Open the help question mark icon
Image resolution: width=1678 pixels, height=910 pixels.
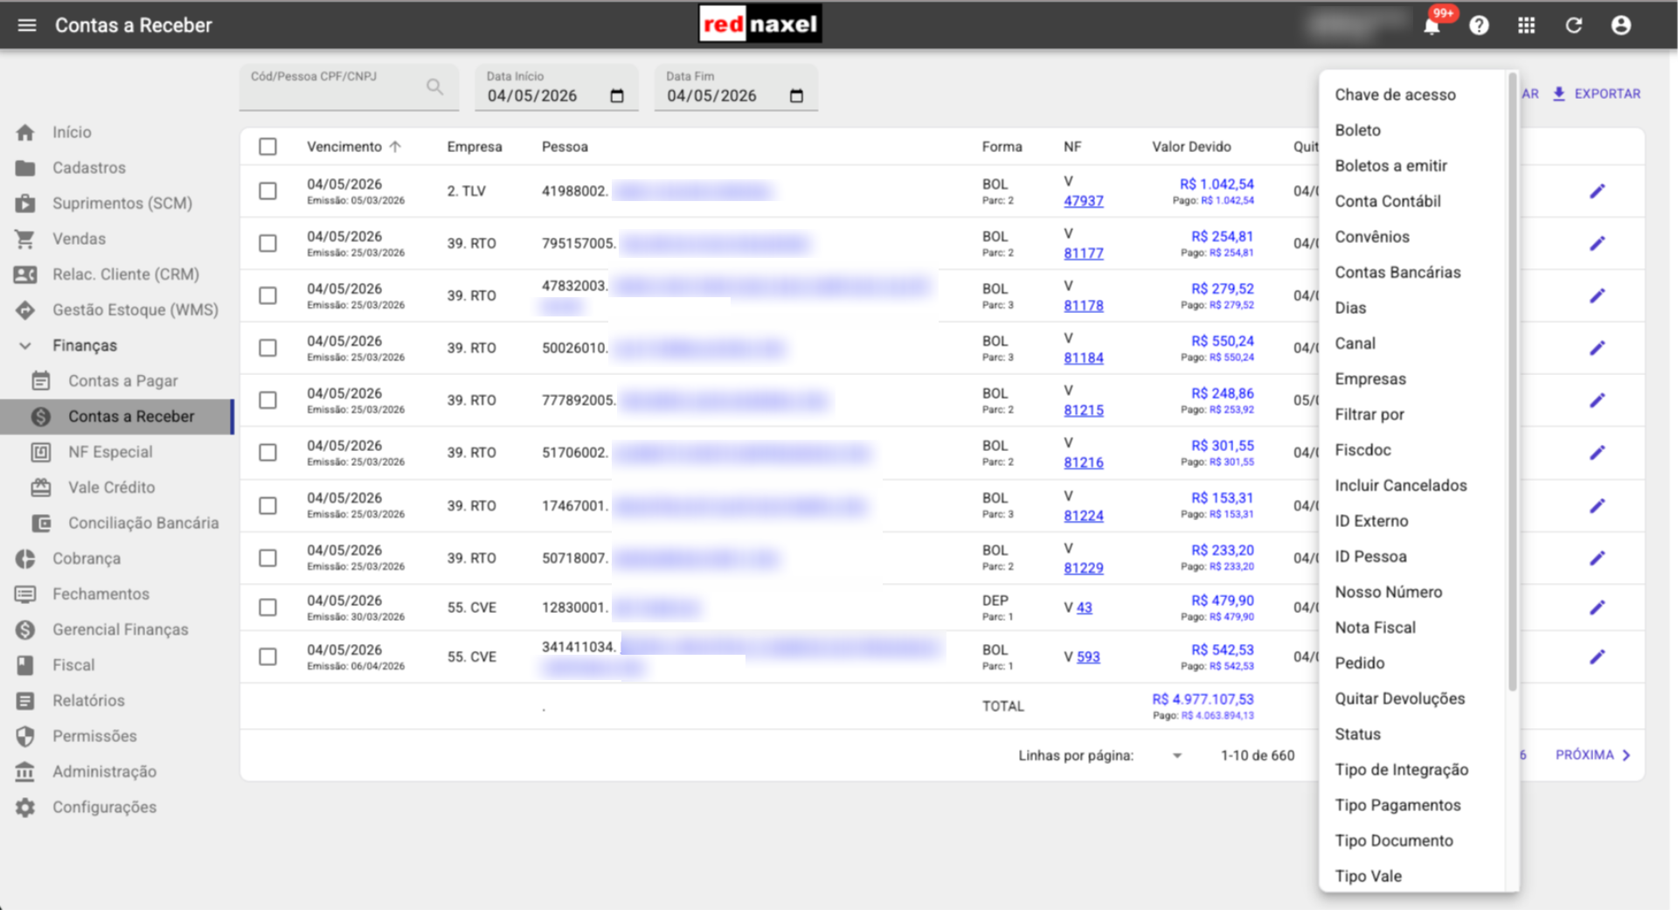point(1479,25)
